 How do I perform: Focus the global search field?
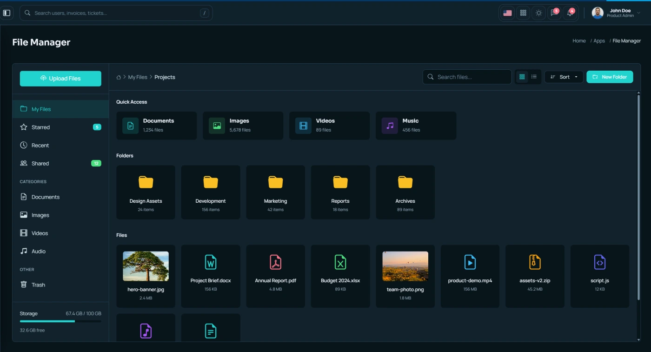[116, 13]
